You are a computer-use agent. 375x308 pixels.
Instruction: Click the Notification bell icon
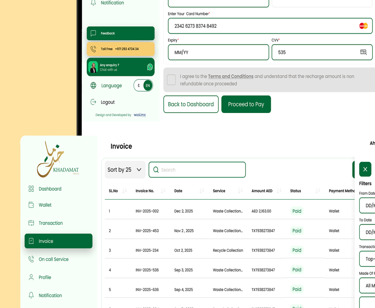(31, 295)
